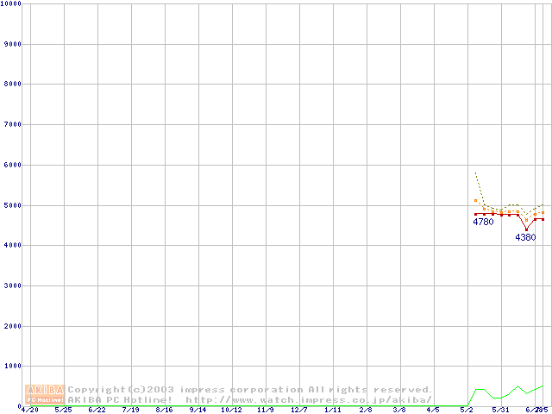Select the 1000 y-axis label
The image size is (552, 414).
point(12,367)
